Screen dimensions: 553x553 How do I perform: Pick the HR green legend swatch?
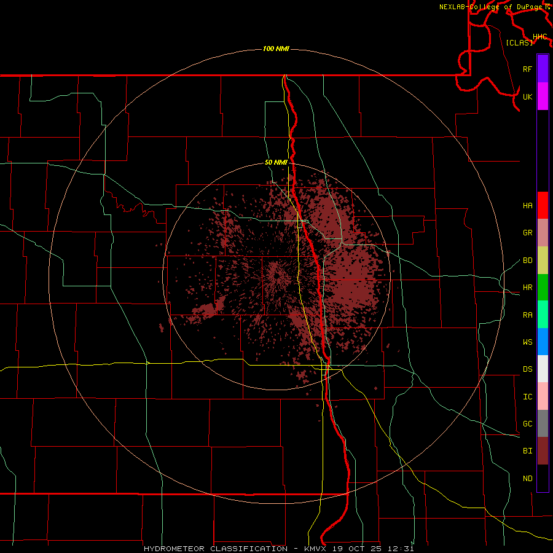543,287
